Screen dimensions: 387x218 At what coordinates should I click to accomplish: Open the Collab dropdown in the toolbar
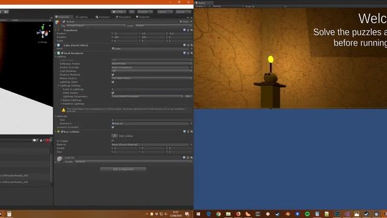coord(119,12)
